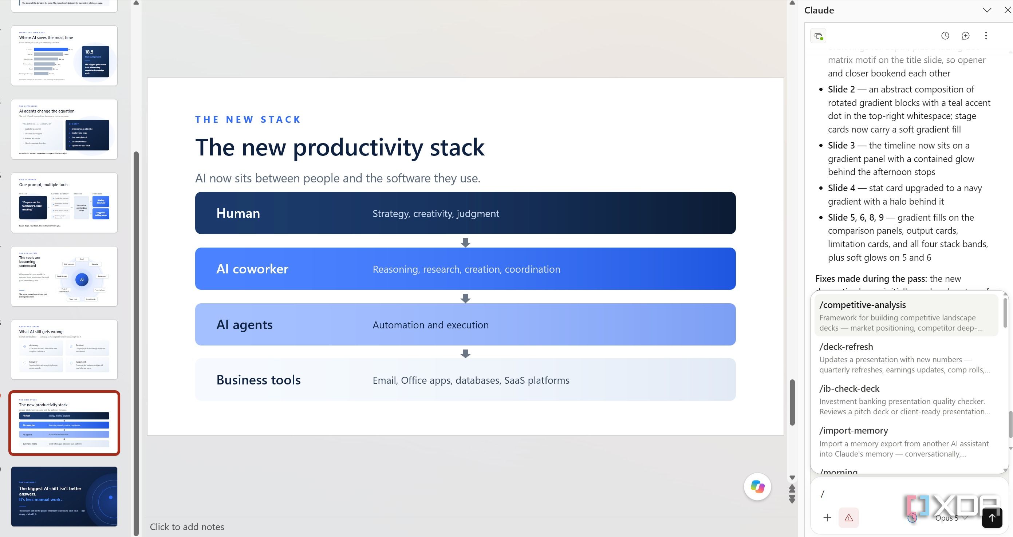Open the 'Where AI saves the most time' slide thumbnail
1013x537 pixels.
[64, 56]
